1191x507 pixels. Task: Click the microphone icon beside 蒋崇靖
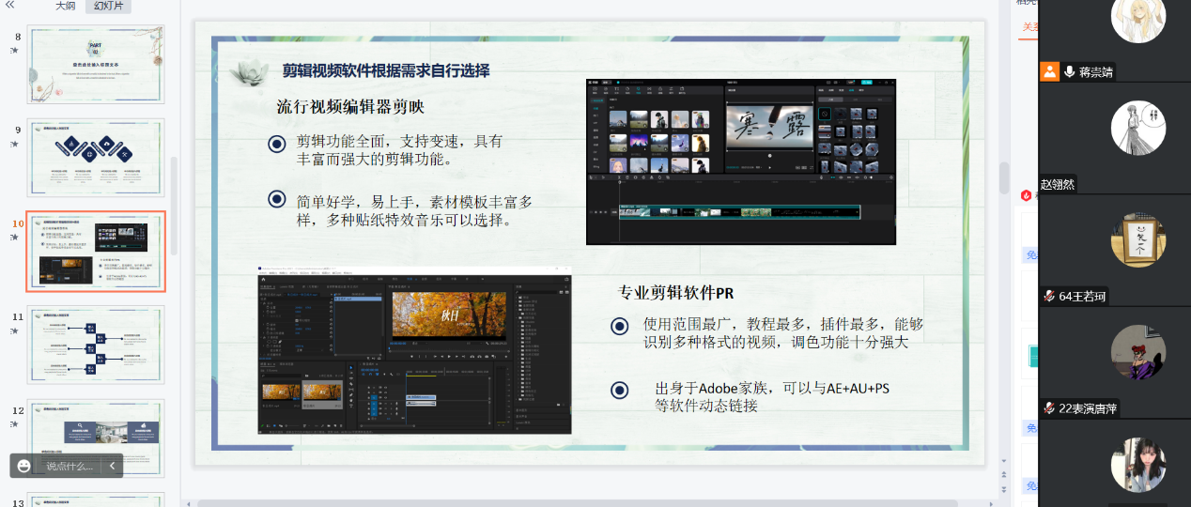(1069, 71)
